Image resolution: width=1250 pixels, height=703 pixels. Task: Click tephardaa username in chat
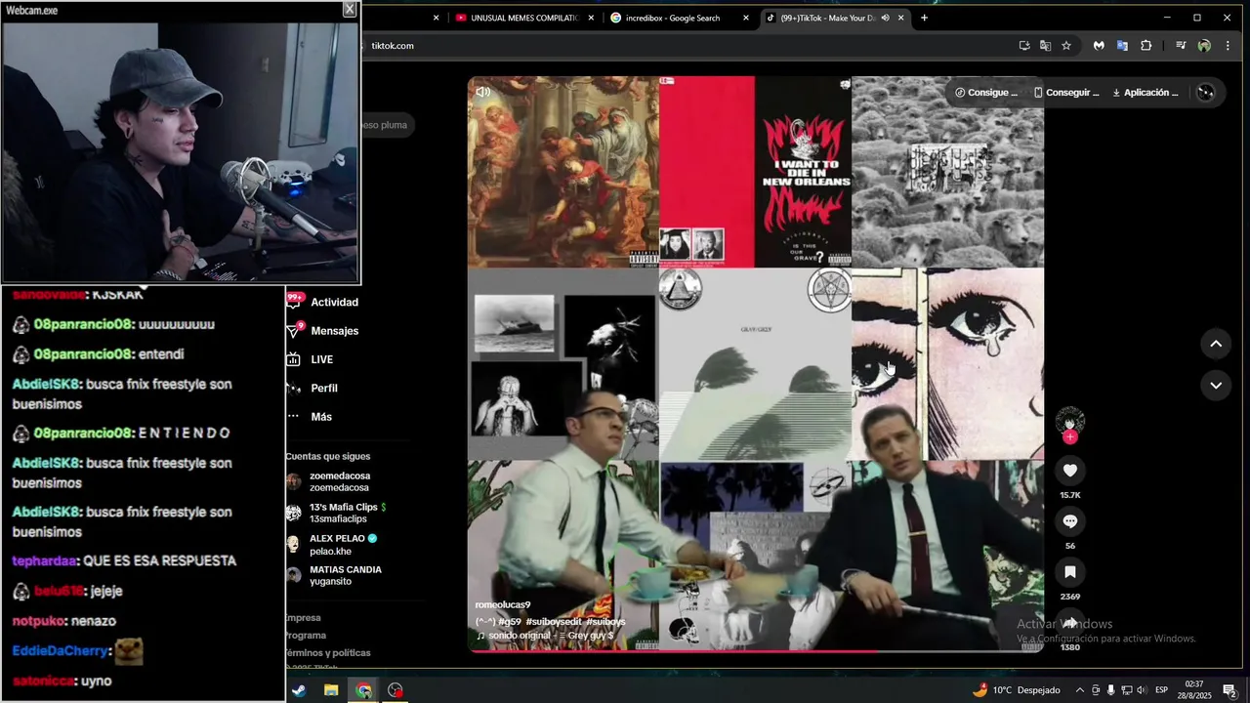click(x=45, y=560)
